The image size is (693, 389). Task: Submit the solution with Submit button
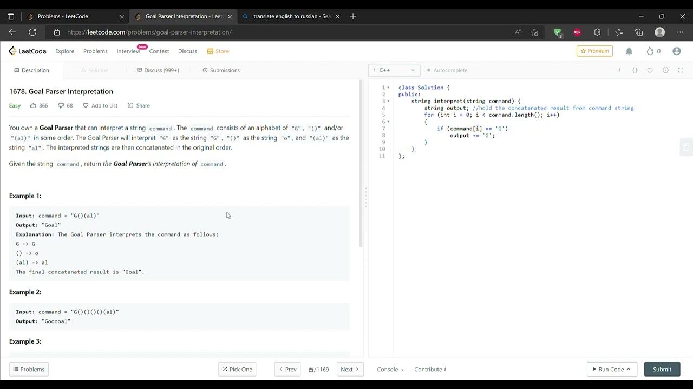(x=662, y=370)
